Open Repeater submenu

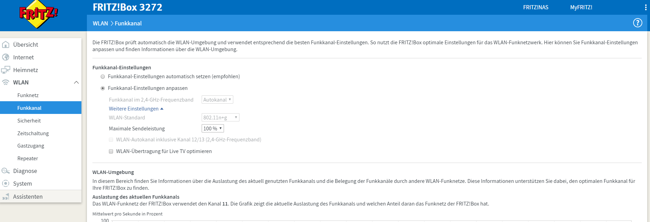click(x=27, y=159)
